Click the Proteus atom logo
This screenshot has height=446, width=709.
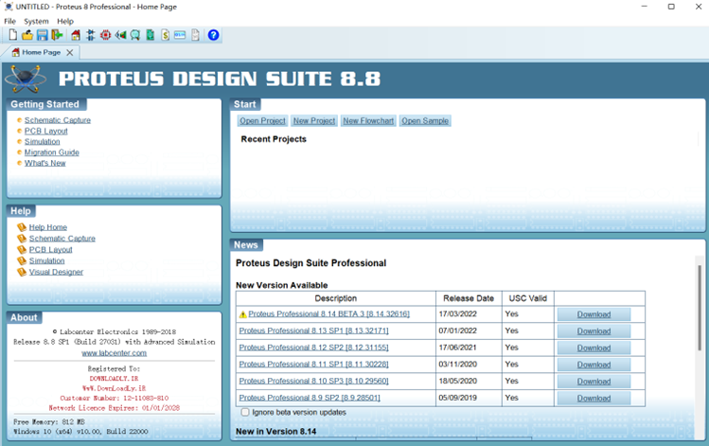pos(26,79)
